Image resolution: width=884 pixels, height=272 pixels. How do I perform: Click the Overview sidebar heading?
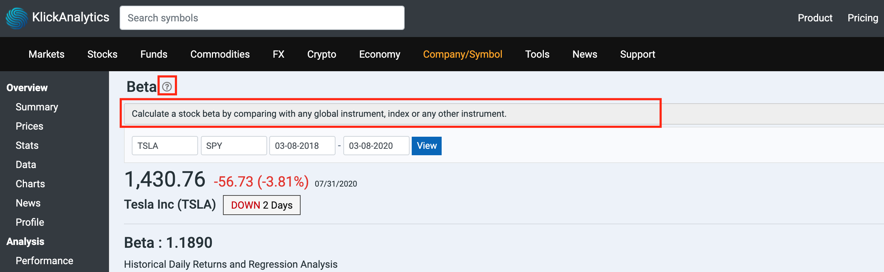click(x=27, y=88)
